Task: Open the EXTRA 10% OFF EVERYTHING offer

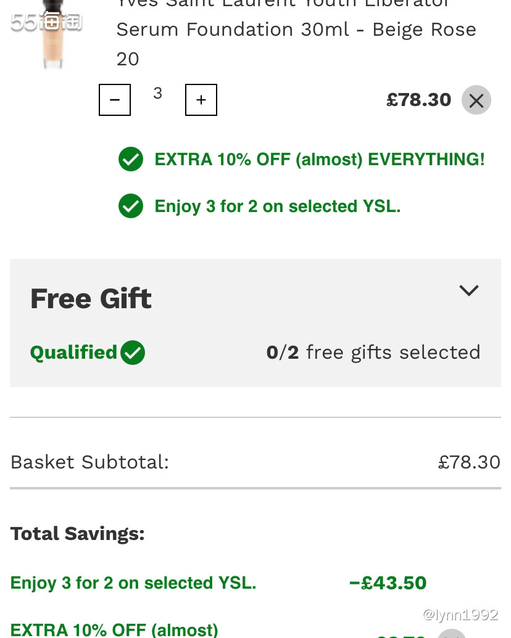Action: click(320, 160)
